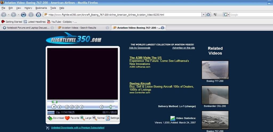Click the Delivery Method change link
273x132 pixels.
coord(190,106)
